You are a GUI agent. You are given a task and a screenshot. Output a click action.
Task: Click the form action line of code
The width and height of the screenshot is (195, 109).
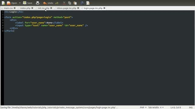point(38,17)
